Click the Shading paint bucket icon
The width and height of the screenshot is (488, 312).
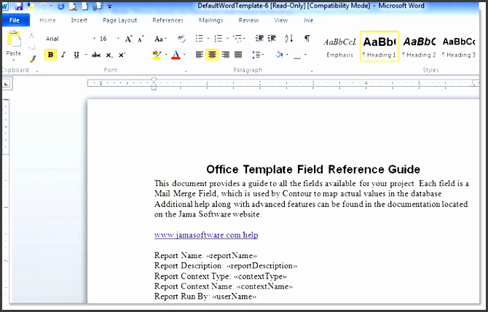point(279,55)
